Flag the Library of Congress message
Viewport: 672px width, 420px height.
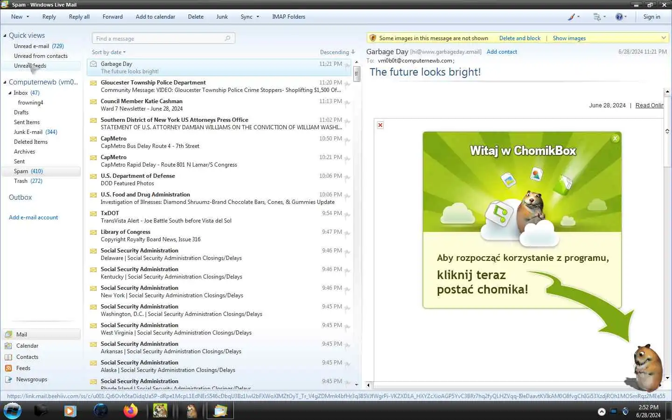[x=347, y=233]
